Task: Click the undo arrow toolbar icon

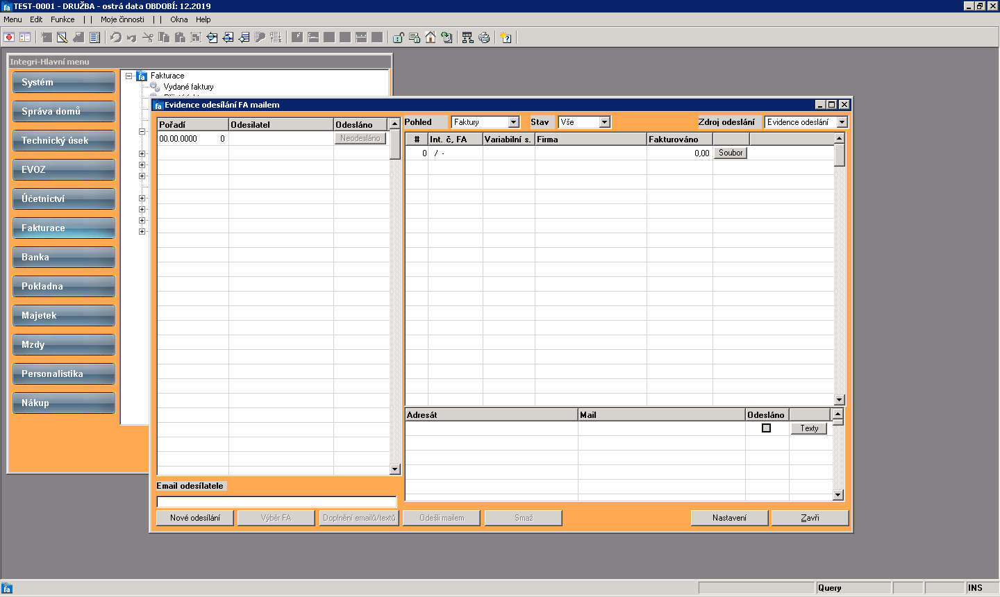Action: click(116, 37)
